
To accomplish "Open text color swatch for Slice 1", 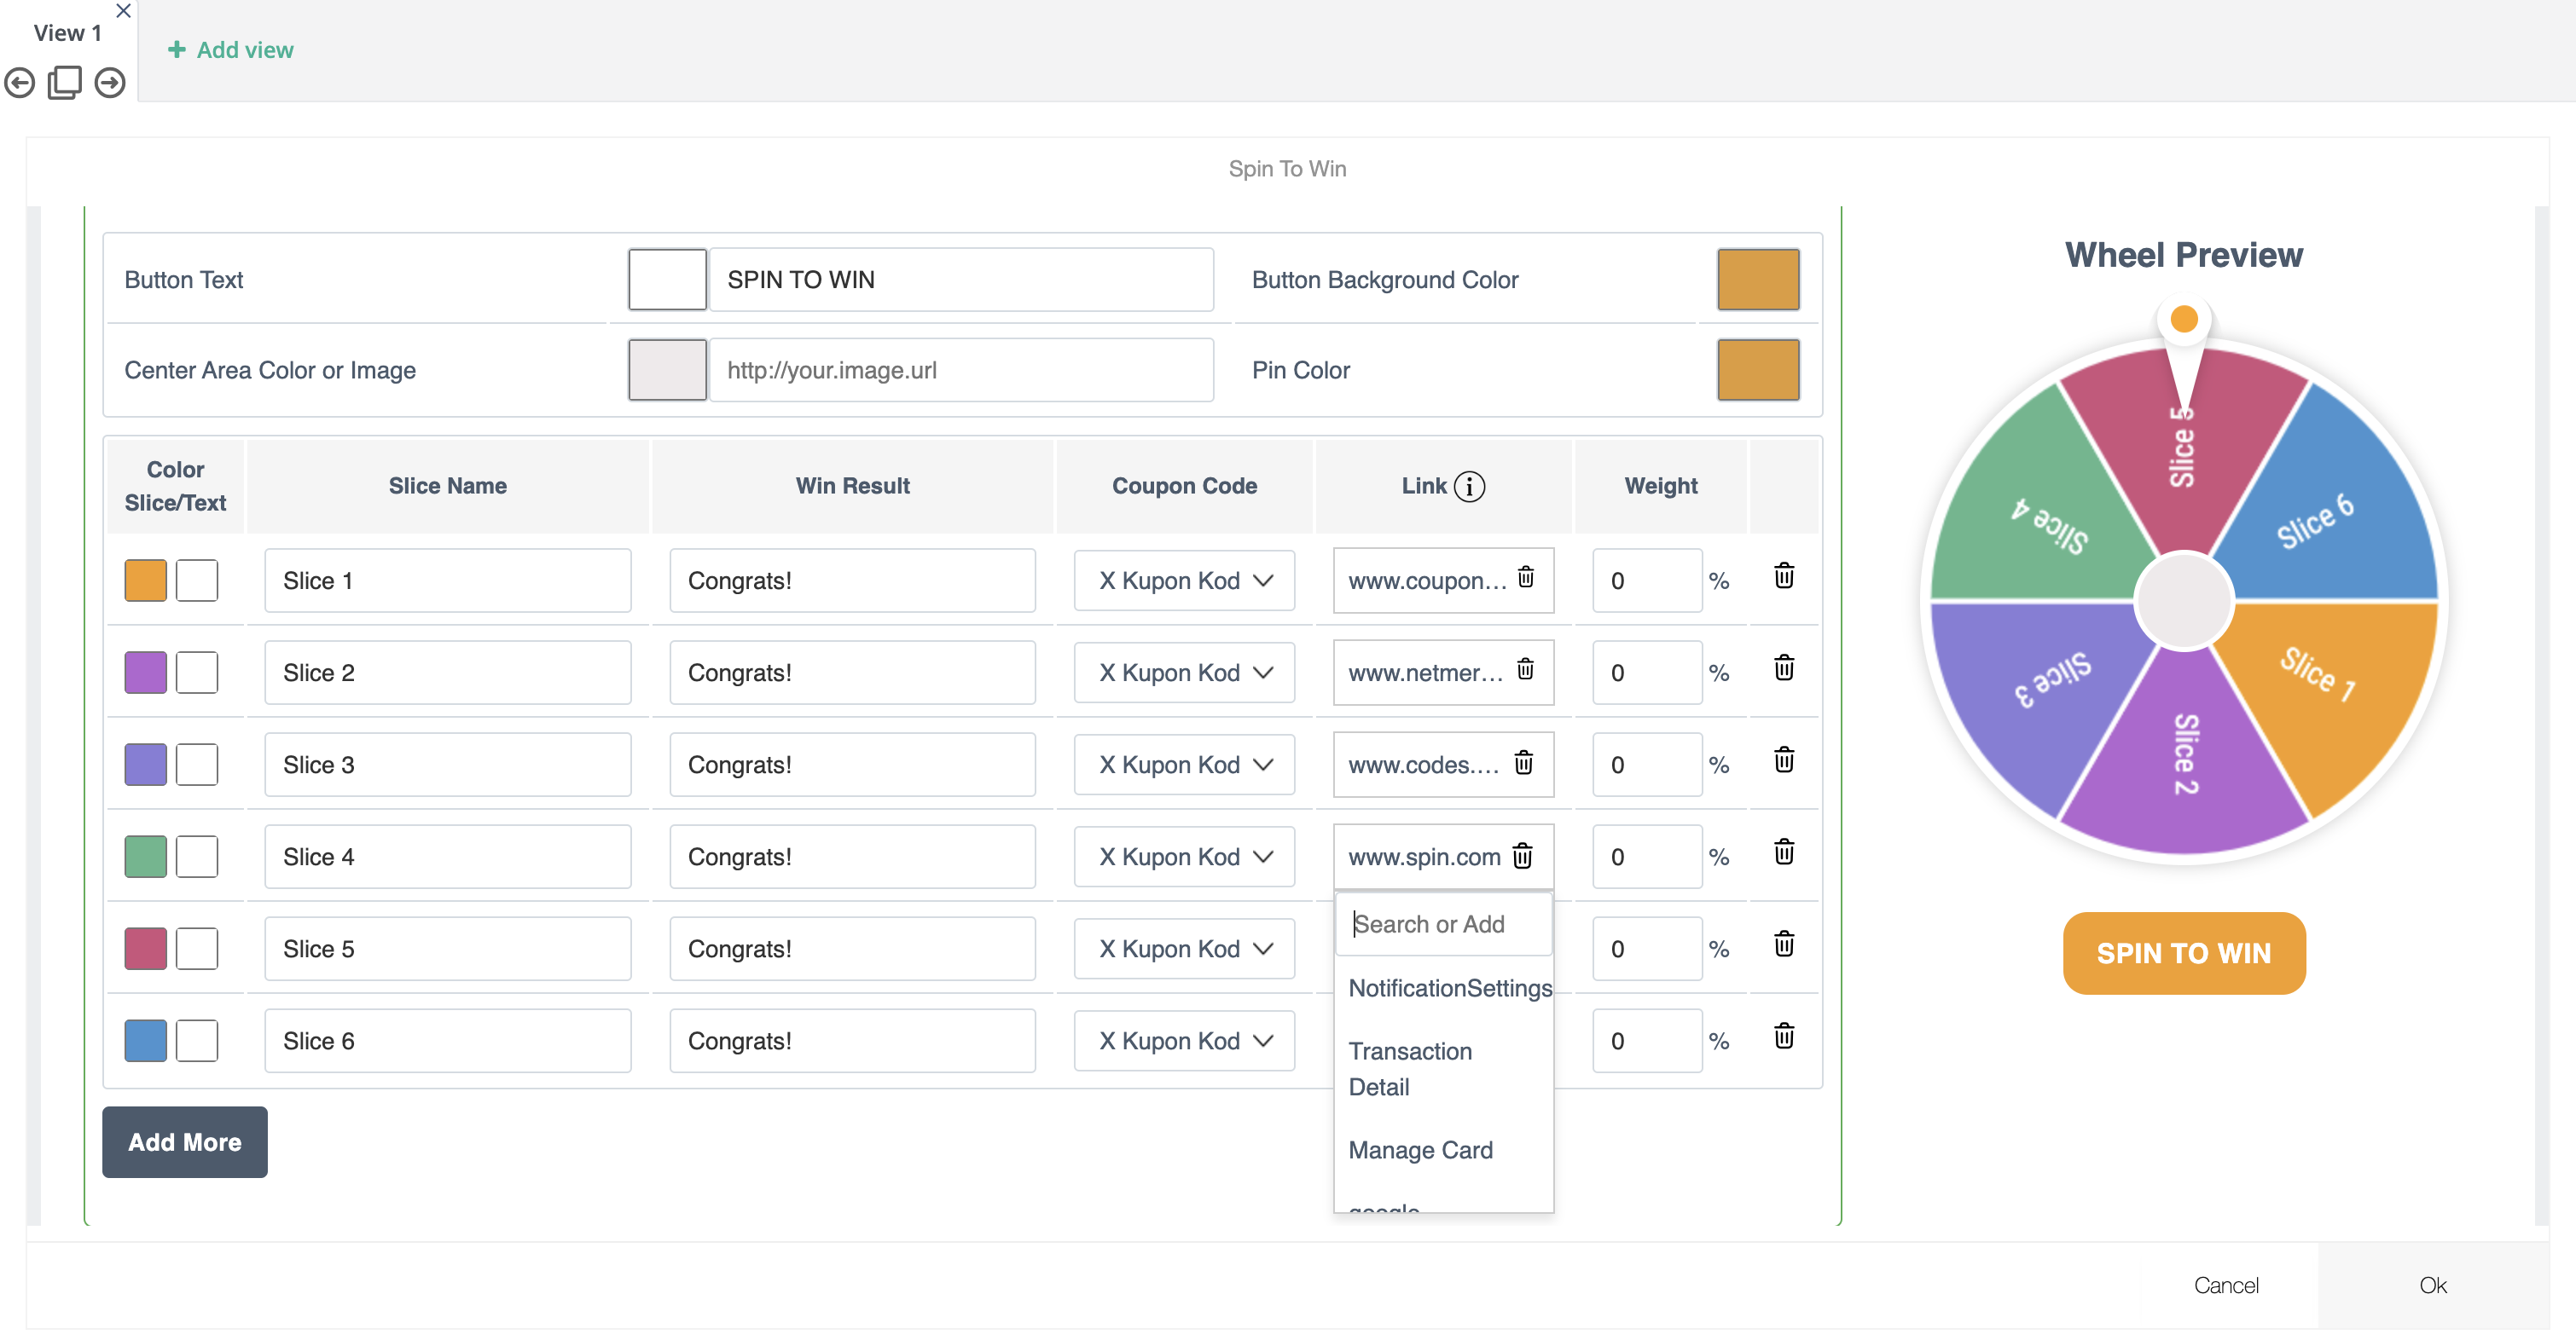I will tap(197, 580).
